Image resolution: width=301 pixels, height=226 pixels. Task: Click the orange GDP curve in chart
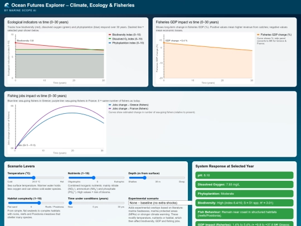[208, 46]
